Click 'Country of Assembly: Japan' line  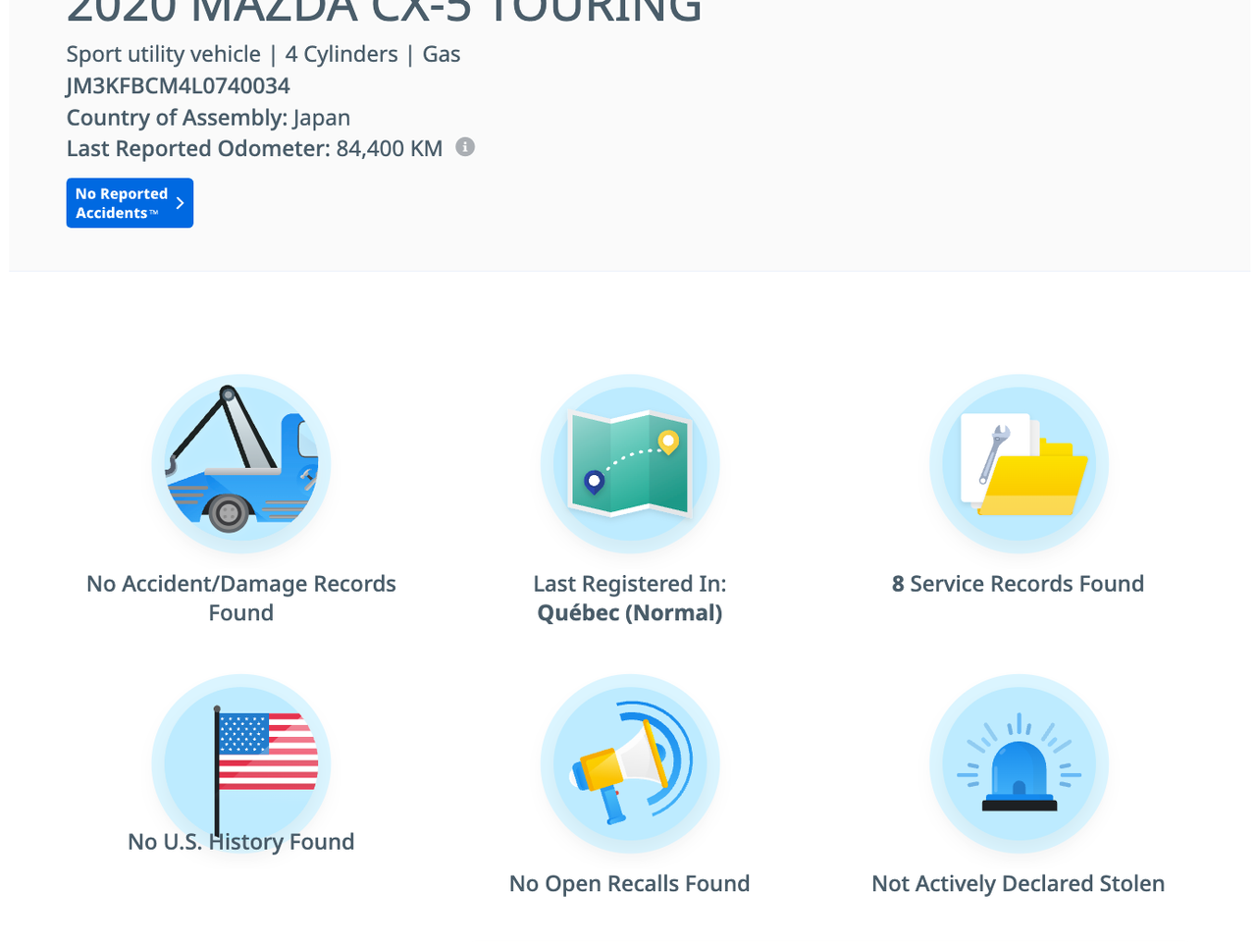click(x=208, y=118)
